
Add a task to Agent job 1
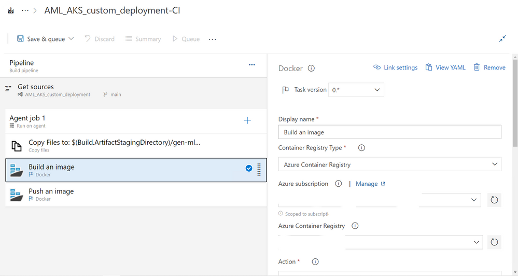click(247, 120)
